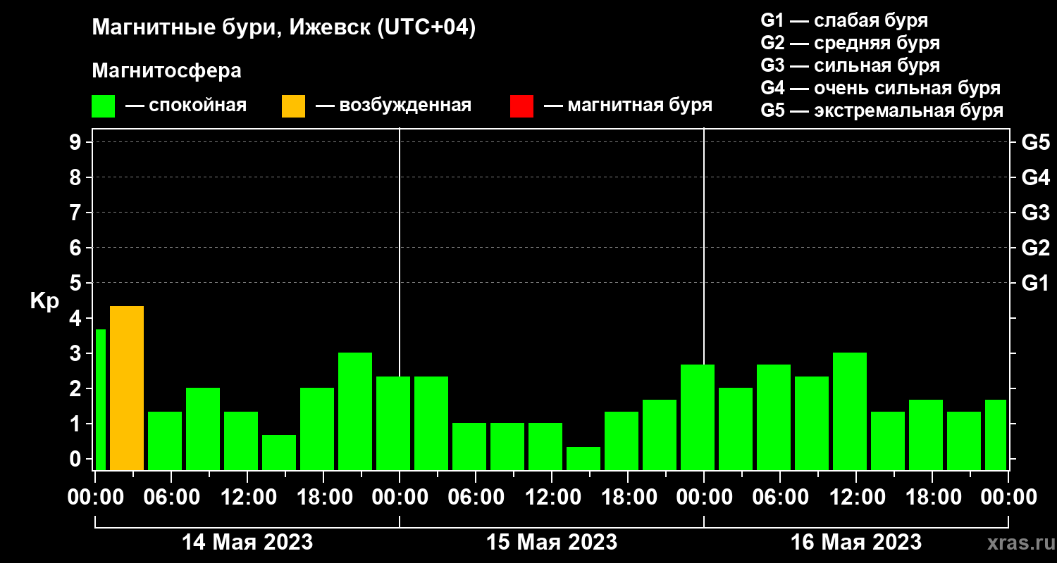Click the 'G2 — средняя буря' description

tap(850, 43)
